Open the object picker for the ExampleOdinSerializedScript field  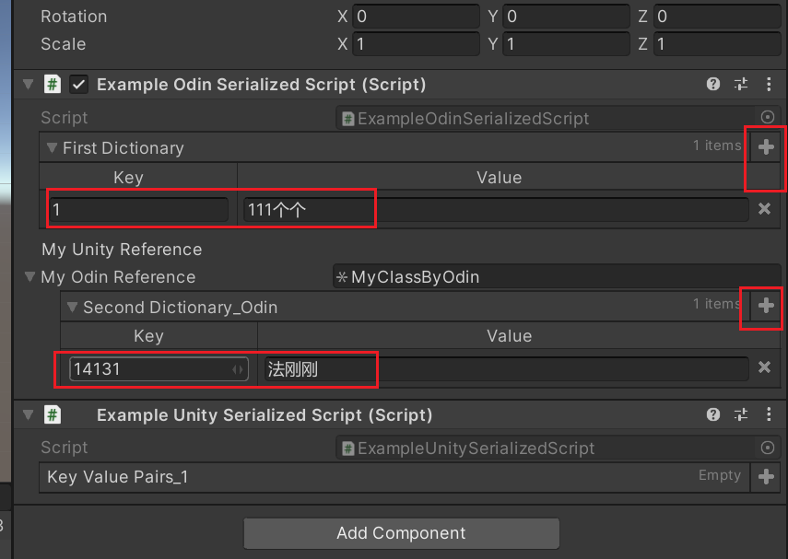point(768,117)
